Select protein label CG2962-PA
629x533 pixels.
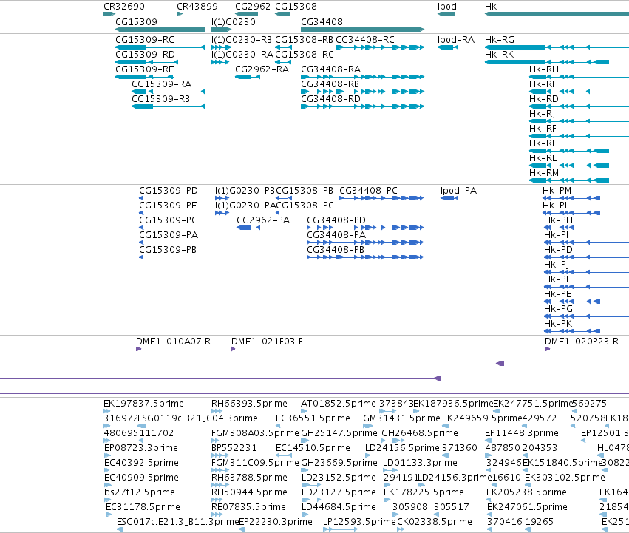pos(263,220)
